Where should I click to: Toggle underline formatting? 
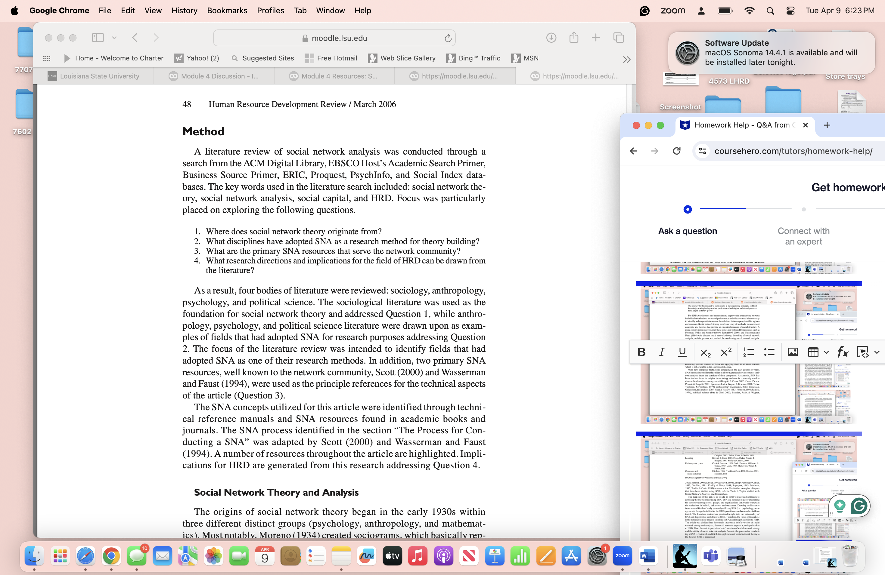[682, 352]
